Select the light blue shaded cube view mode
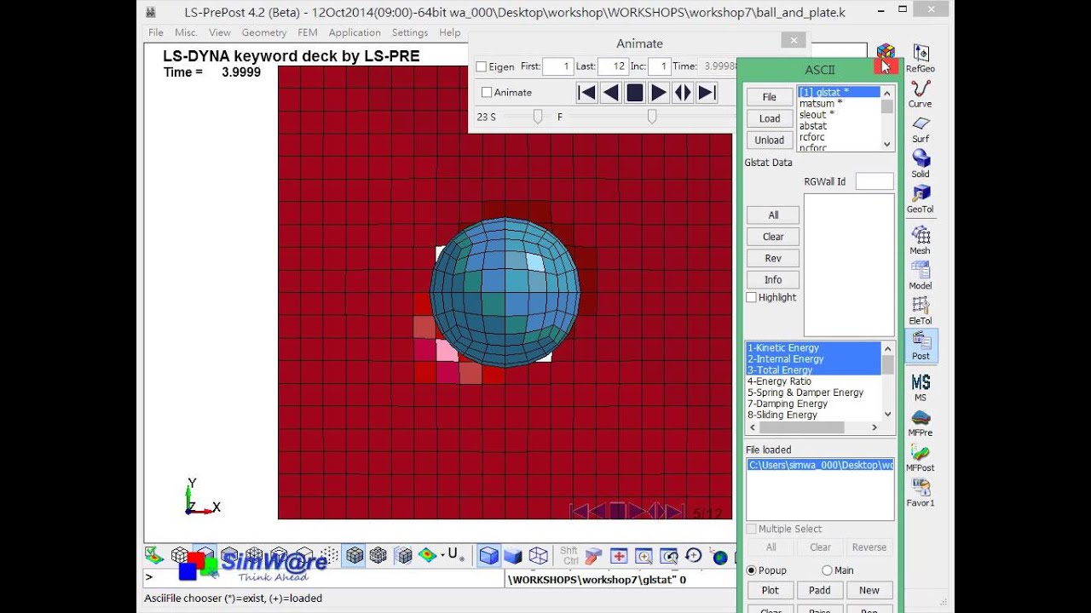Image resolution: width=1091 pixels, height=613 pixels. click(x=488, y=556)
